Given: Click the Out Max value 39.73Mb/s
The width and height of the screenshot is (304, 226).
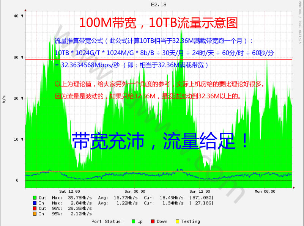Looking at the screenshot, I should (80, 198).
